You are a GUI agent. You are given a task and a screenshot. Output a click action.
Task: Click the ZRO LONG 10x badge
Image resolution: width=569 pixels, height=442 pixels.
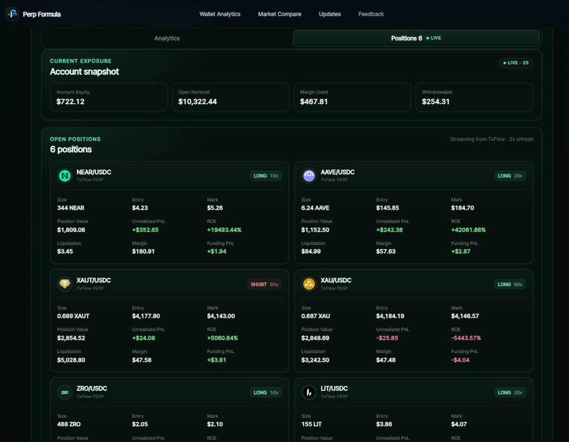pyautogui.click(x=266, y=393)
